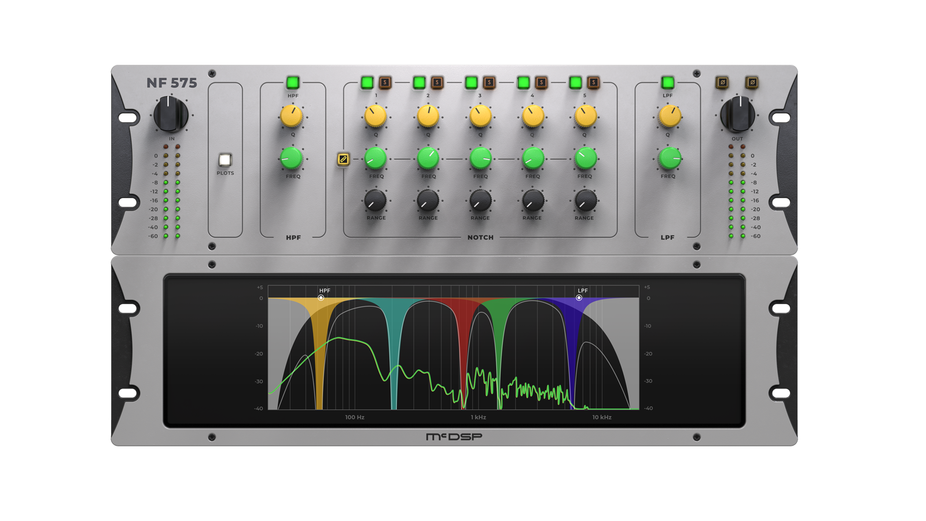Click notch band 1 RANGE knob
Screen dimensions: 926x521
tap(375, 201)
